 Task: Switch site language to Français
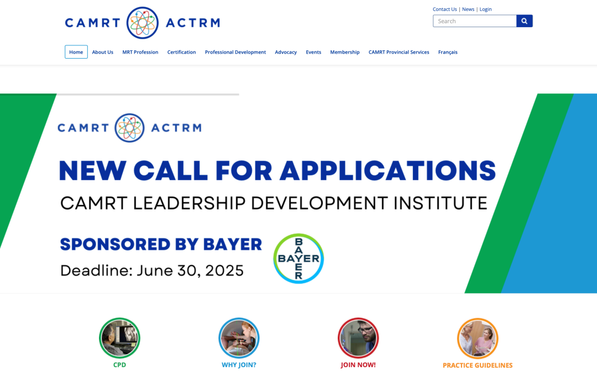(448, 52)
